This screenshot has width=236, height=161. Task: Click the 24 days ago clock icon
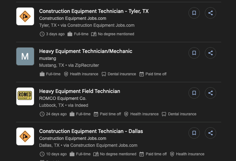tap(42, 114)
